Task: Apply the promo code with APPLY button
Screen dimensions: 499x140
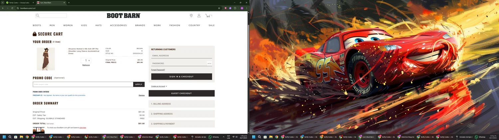Action: (139, 84)
